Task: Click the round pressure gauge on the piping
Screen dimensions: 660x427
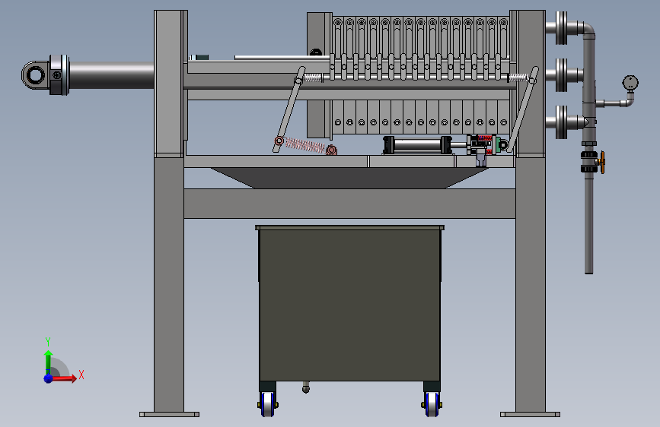Action: pyautogui.click(x=630, y=84)
